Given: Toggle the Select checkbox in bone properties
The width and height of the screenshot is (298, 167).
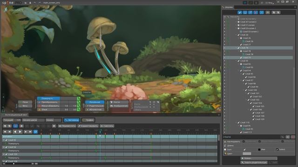Looking at the screenshot, I should tap(278, 149).
